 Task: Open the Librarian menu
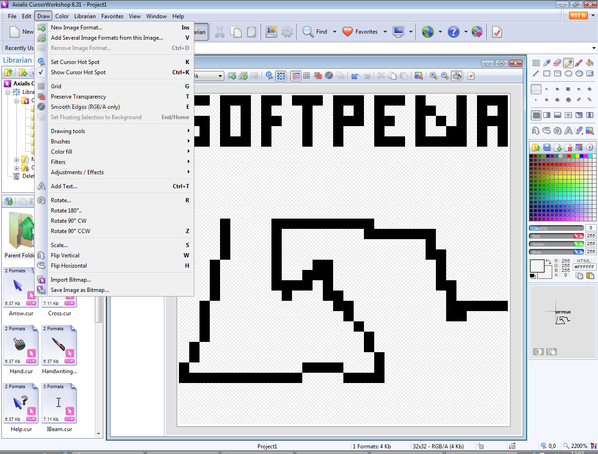85,16
